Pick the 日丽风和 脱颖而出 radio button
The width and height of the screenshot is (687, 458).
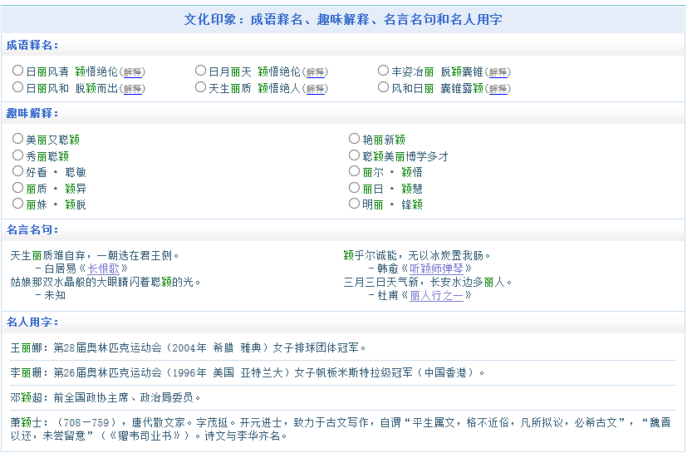tap(18, 87)
